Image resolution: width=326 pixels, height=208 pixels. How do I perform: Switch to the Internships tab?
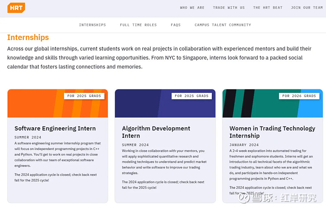coord(93,25)
